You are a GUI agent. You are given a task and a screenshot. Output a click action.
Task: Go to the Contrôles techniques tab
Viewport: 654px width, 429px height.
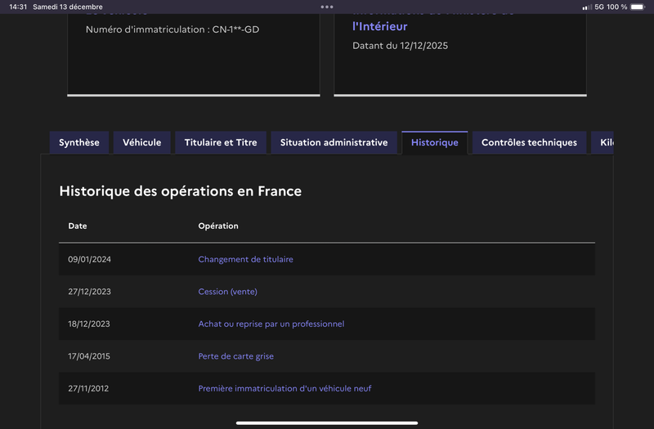click(529, 142)
